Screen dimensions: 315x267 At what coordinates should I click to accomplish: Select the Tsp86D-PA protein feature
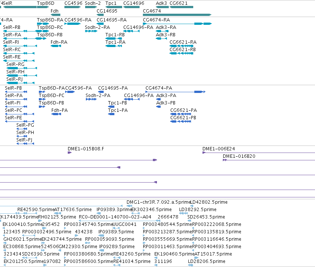tap(42, 92)
